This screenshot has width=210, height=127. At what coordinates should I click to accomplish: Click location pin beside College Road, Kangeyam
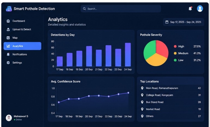pyautogui.click(x=142, y=95)
